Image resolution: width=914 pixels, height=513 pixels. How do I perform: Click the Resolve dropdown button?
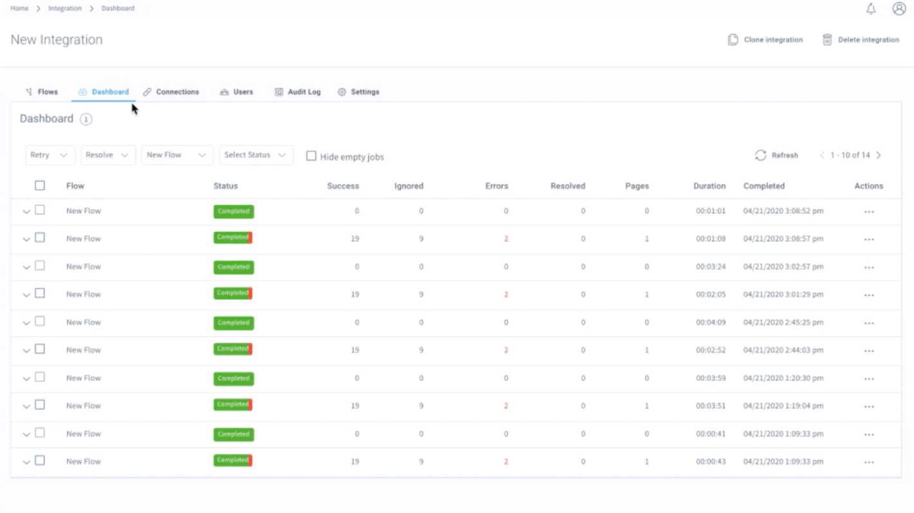[107, 154]
